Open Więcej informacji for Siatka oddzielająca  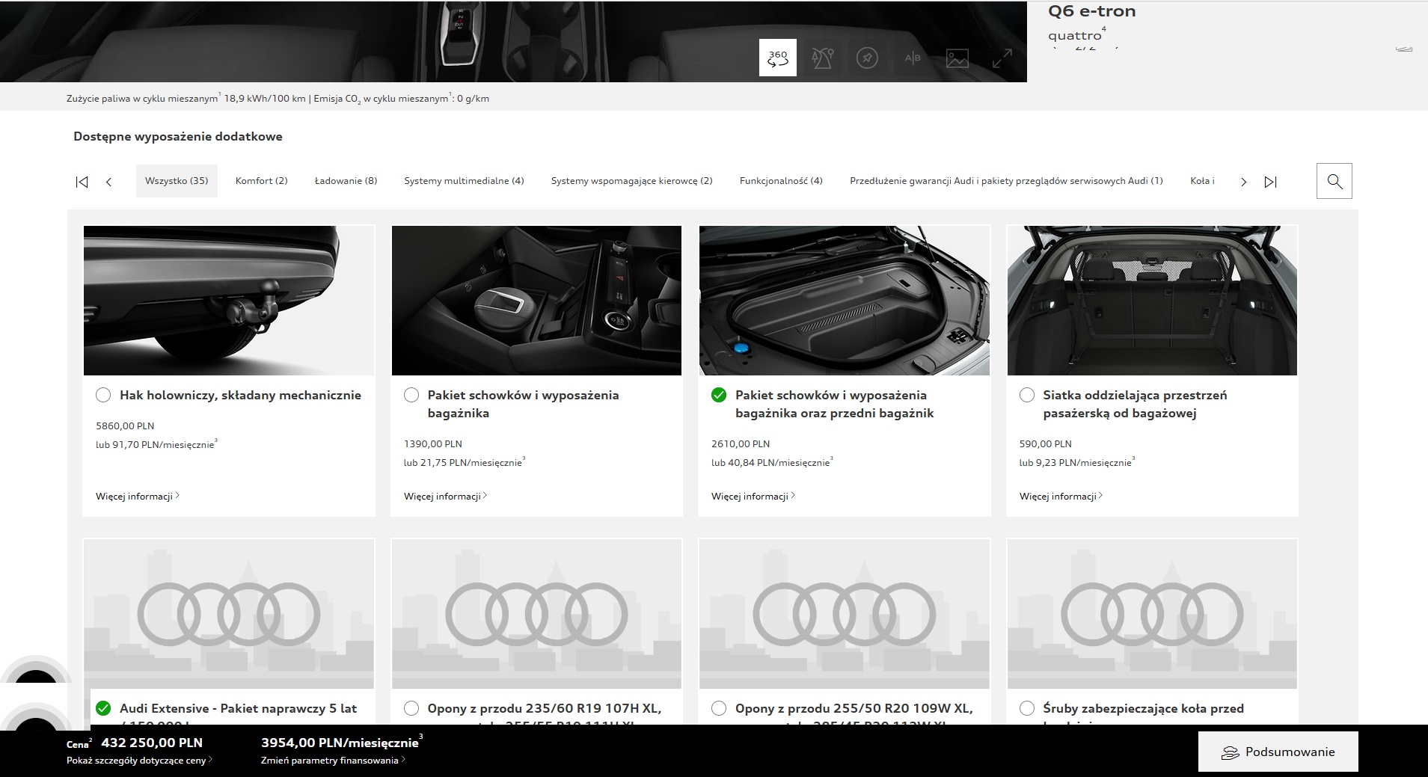[1061, 497]
